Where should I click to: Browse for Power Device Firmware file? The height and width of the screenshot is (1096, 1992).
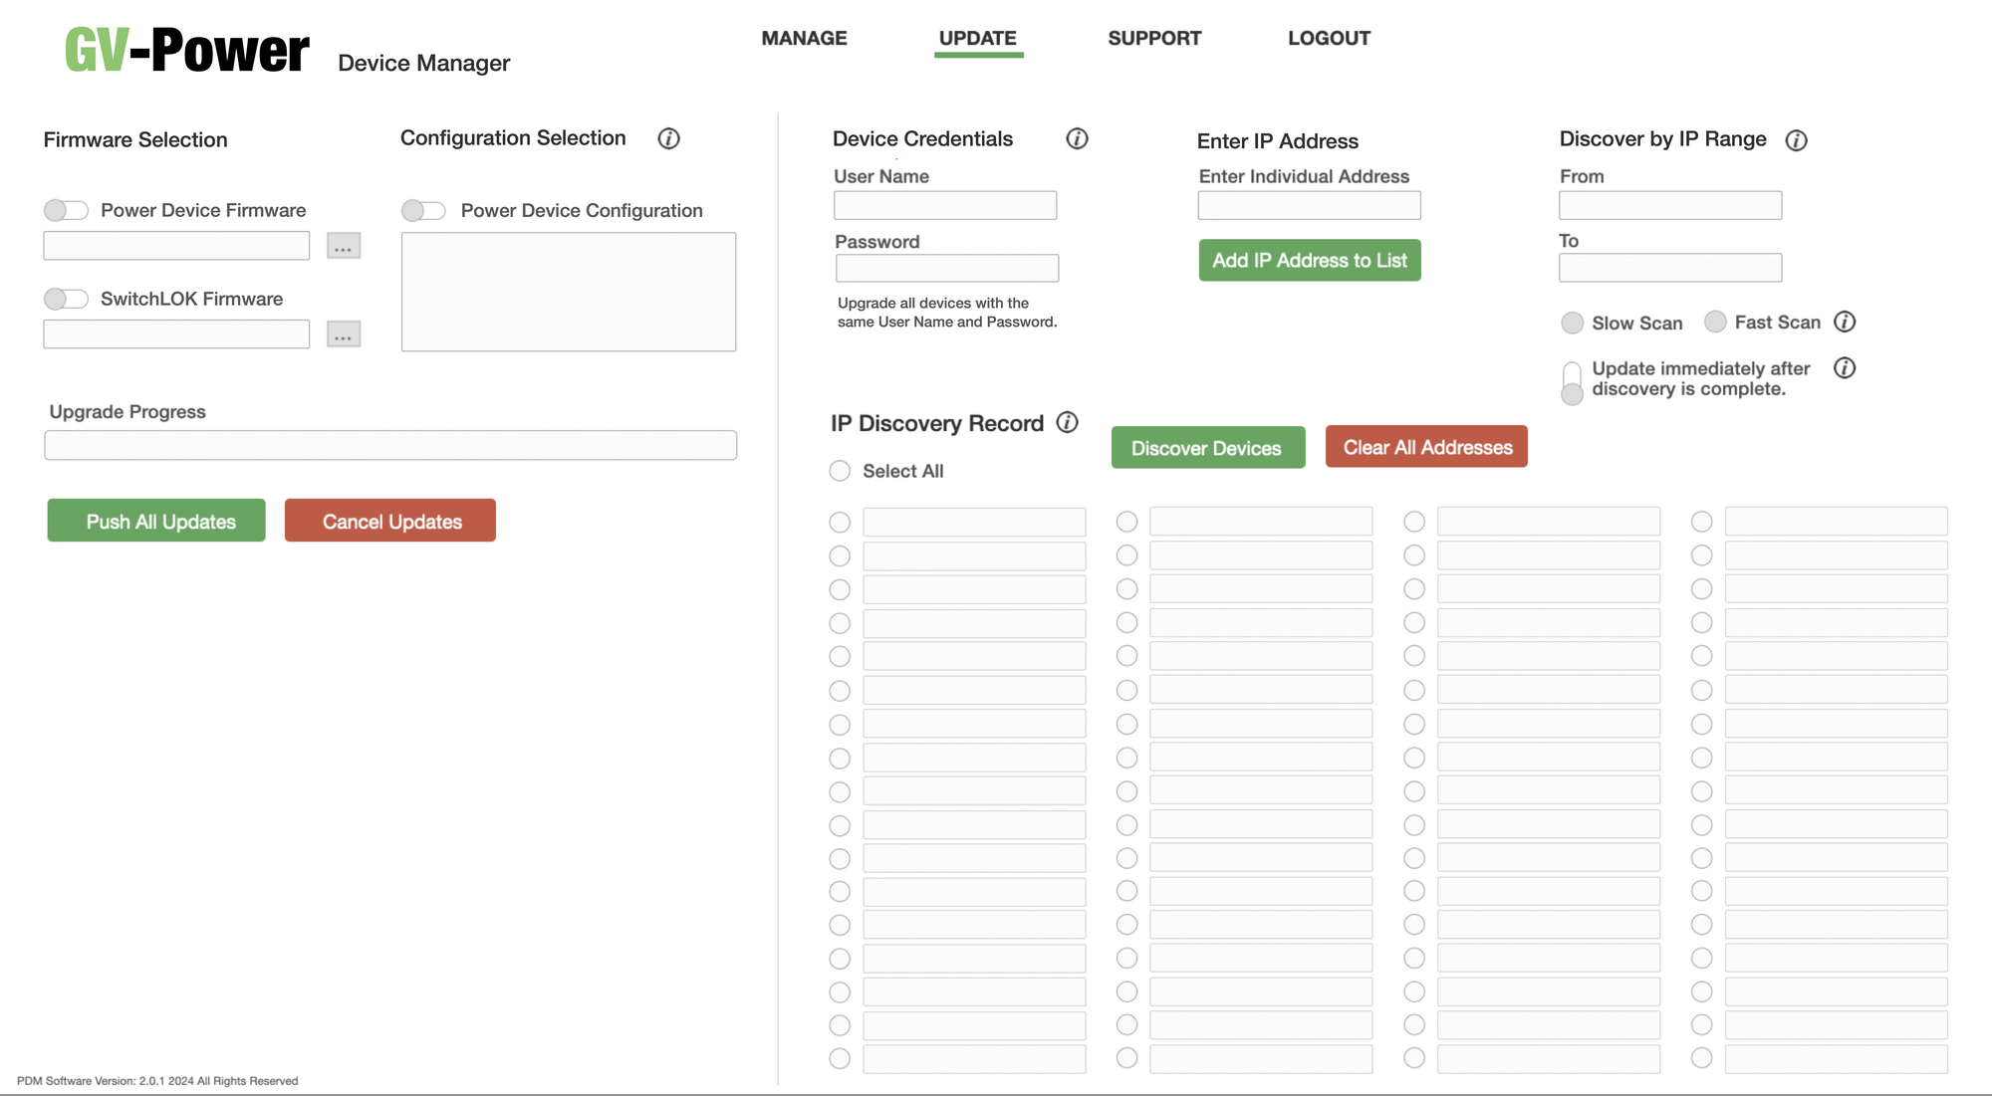click(x=343, y=246)
